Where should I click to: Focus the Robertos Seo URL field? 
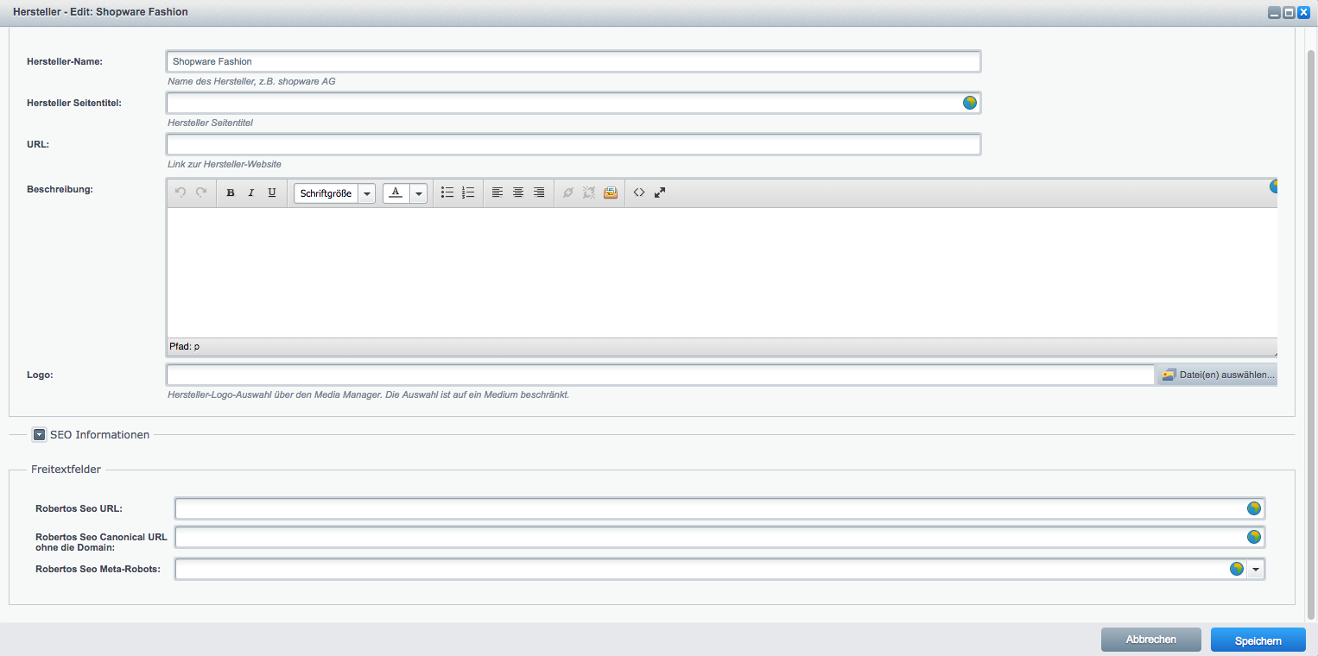point(719,508)
